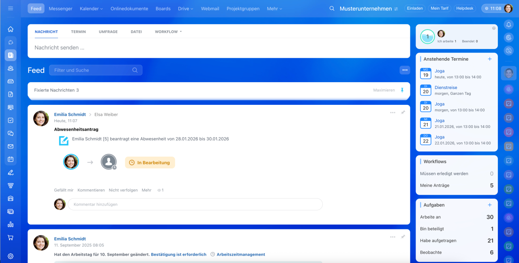Open the Dienstreise appointment link
The width and height of the screenshot is (519, 263).
pyautogui.click(x=446, y=87)
